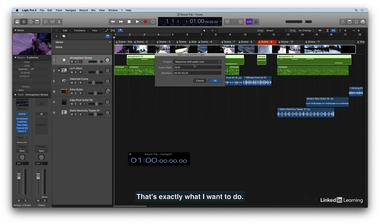
Task: Open the Apple menu
Action: coord(17,10)
